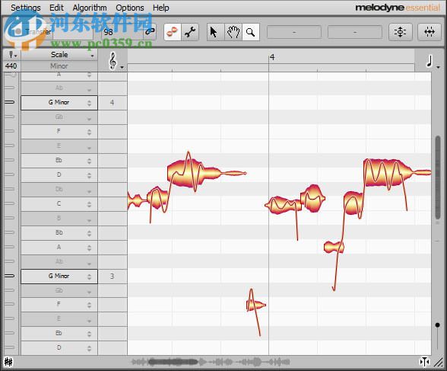
Task: Click the first empty pitch inspector field
Action: pos(294,32)
